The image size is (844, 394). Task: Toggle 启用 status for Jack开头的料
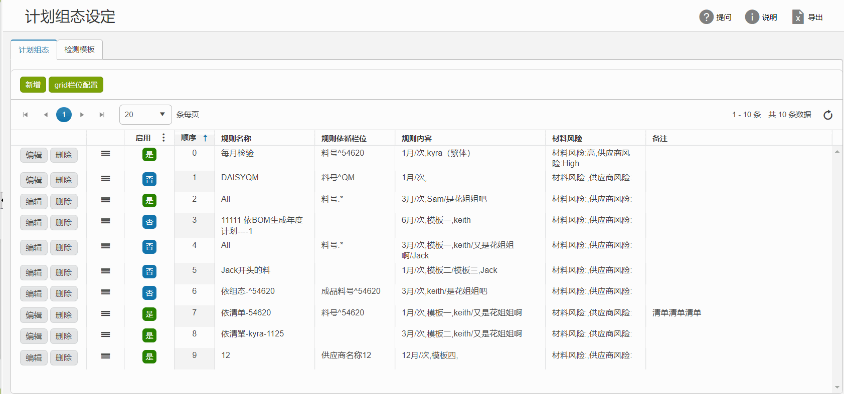click(x=149, y=272)
